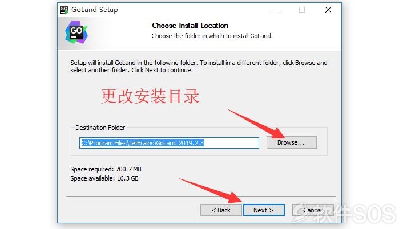Click the red arrow pointing at Next
403x229 pixels.
(211, 190)
